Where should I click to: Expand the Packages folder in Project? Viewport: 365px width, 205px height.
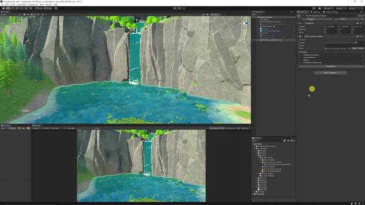[253, 194]
